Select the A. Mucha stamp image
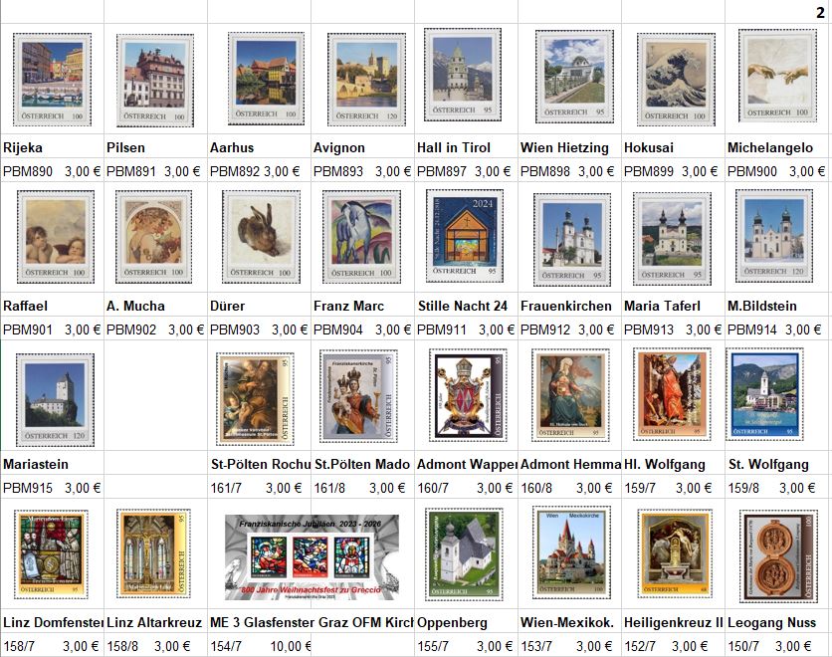This screenshot has width=832, height=657. point(154,237)
